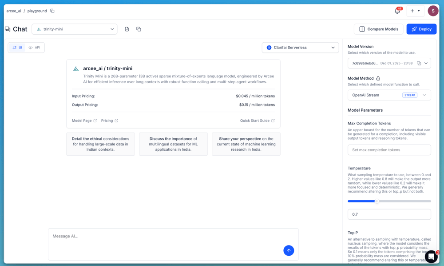Viewport: 444px width, 266px height.
Task: Switch to the UI view toggle
Action: point(17,48)
